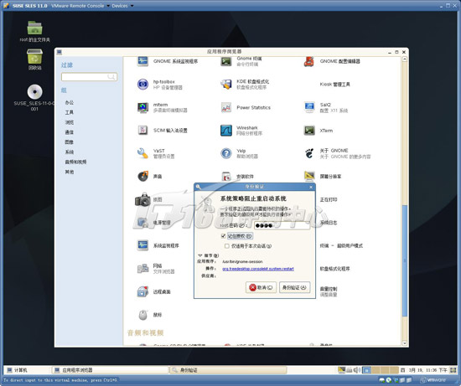
Task: Launch screenshot camera icon
Action: tap(142, 199)
